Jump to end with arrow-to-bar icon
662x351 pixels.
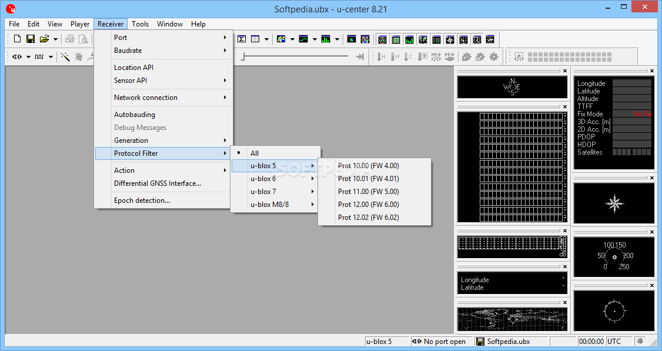coord(360,56)
